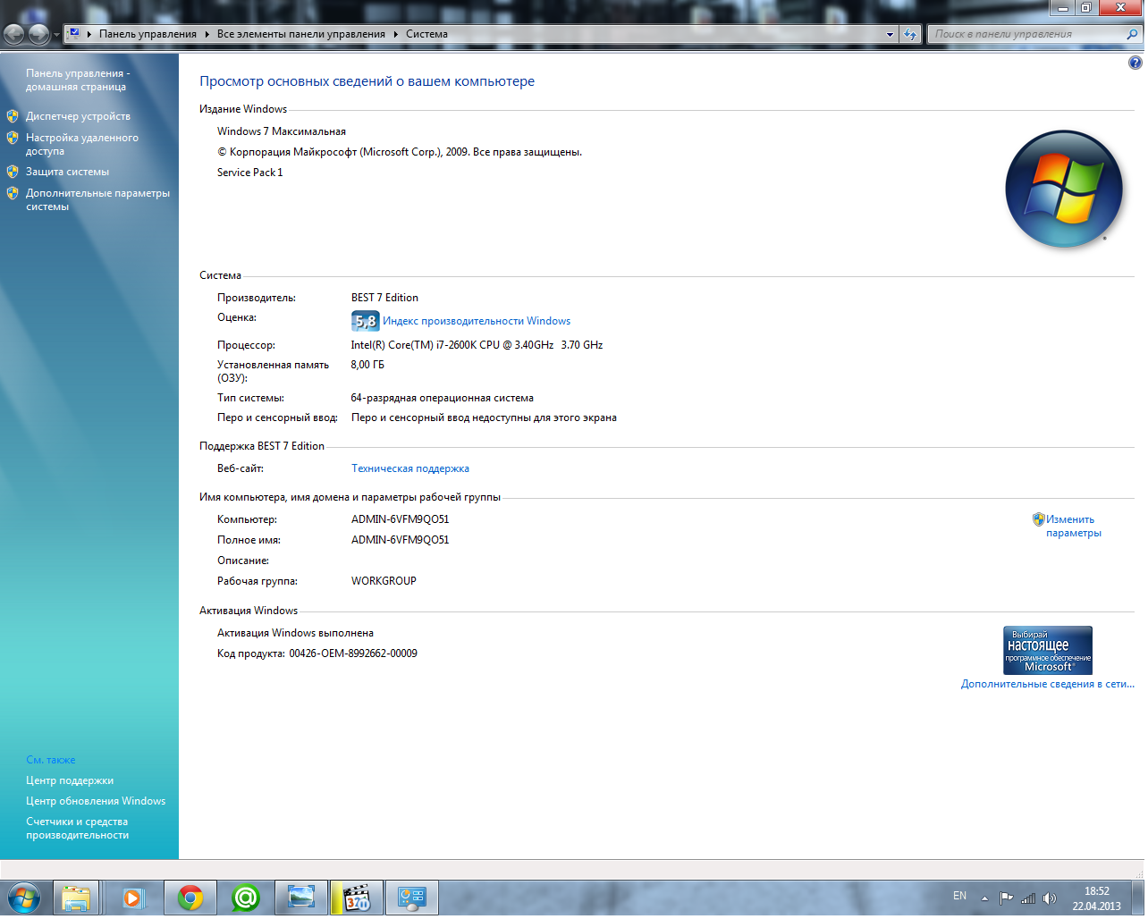Click shield icon beside 'Дополнительные параметры системы'
Image resolution: width=1148 pixels, height=919 pixels.
13,194
